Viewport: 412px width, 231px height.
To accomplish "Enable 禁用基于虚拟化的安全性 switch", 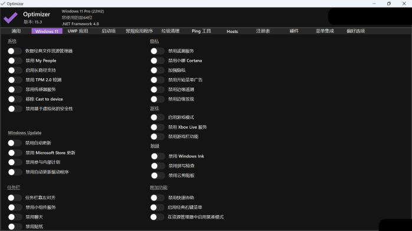I will 15,109.
